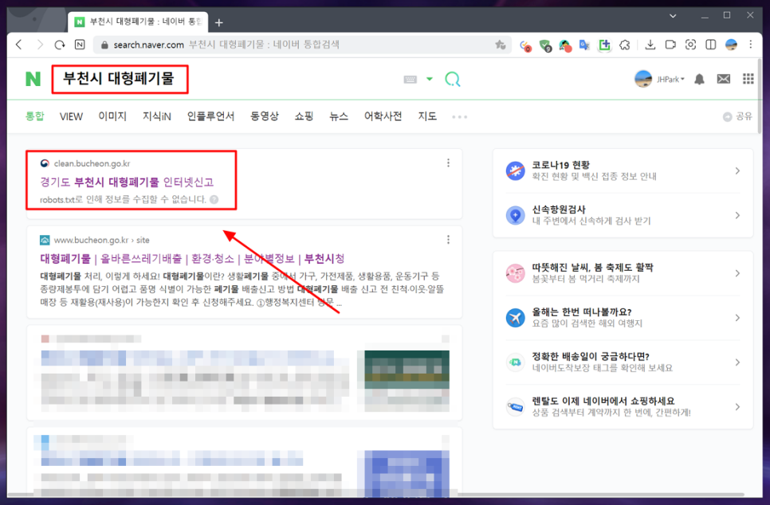
Task: Click the search box containing 부천시 대형폐기물
Action: (x=120, y=79)
